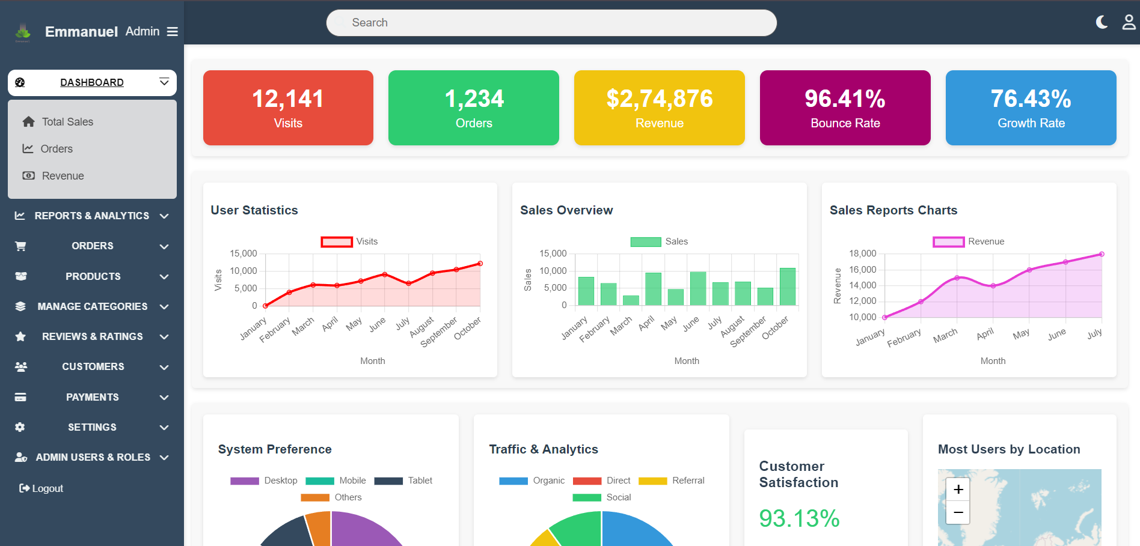The image size is (1140, 546).
Task: Select the shopping cart icon next to Orders
Action: pos(20,246)
